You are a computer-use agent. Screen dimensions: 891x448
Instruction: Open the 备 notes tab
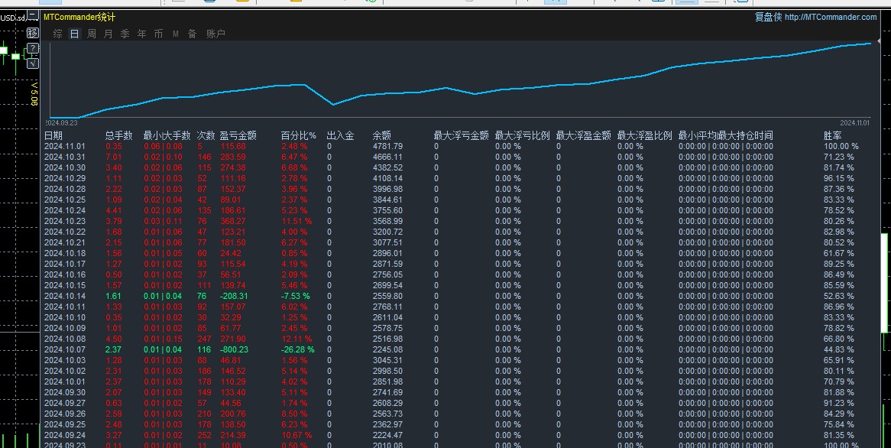(x=192, y=34)
